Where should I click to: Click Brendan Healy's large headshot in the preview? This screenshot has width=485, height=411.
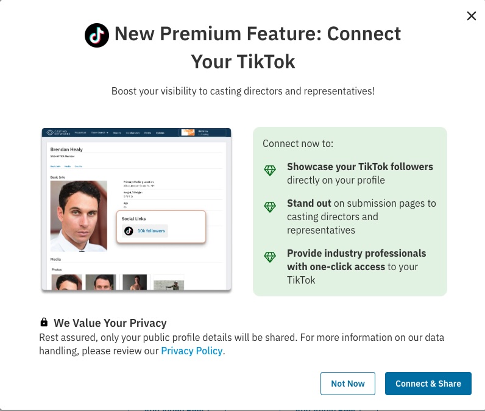pos(79,216)
